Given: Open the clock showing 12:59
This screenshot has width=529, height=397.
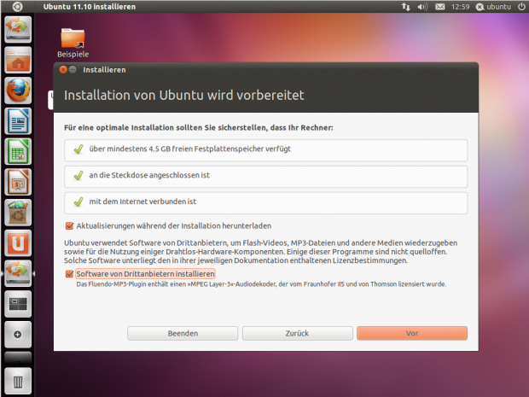Looking at the screenshot, I should [460, 7].
